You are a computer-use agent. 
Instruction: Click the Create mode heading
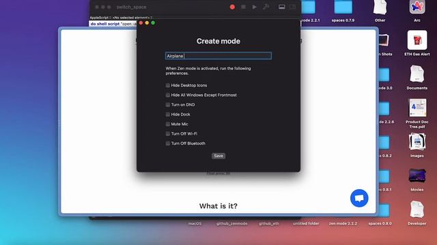pyautogui.click(x=218, y=41)
